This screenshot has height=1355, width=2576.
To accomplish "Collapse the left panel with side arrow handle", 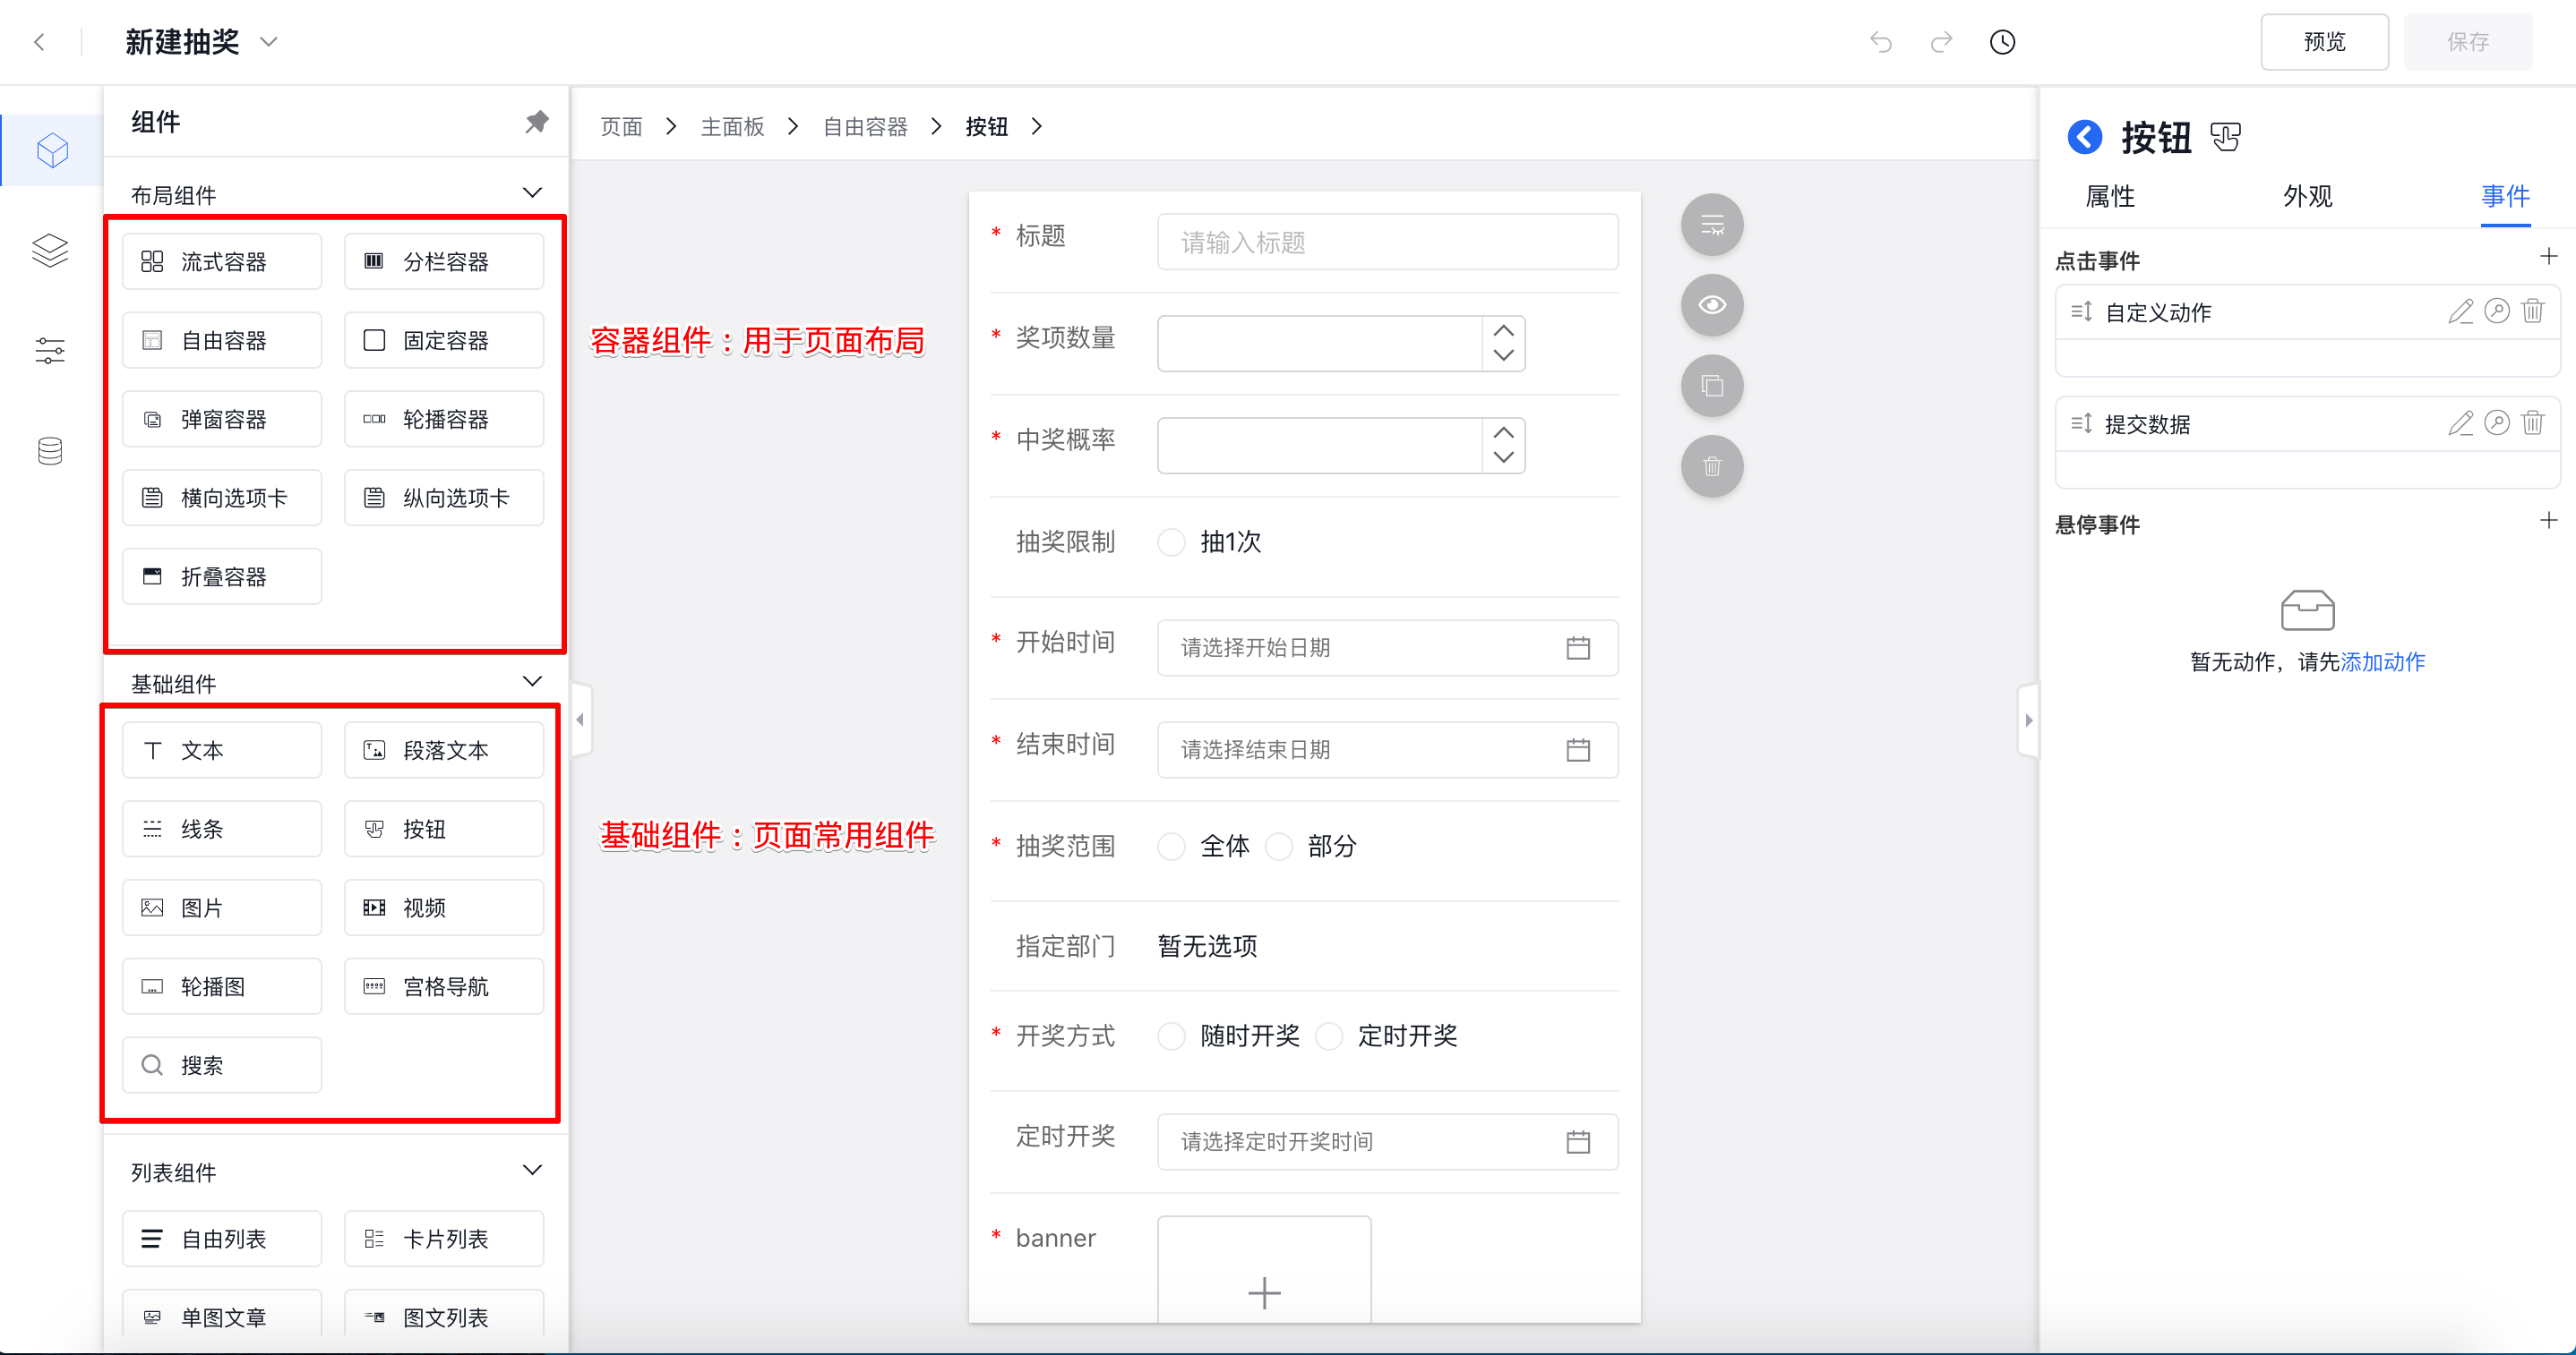I will click(580, 720).
